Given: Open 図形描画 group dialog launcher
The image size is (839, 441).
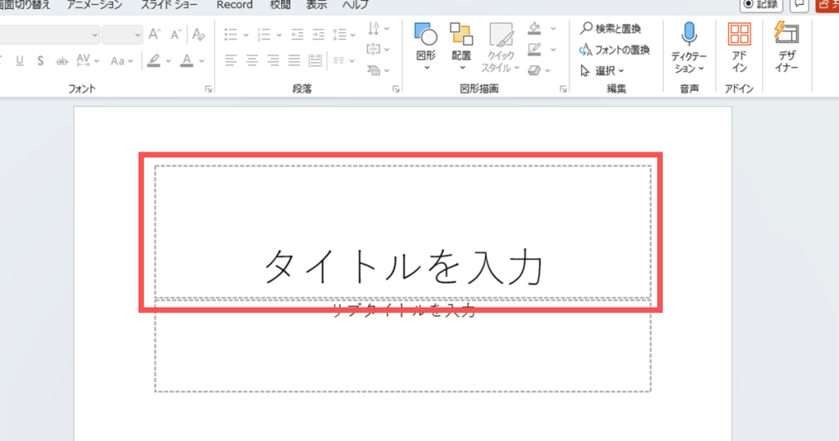Looking at the screenshot, I should pos(564,89).
